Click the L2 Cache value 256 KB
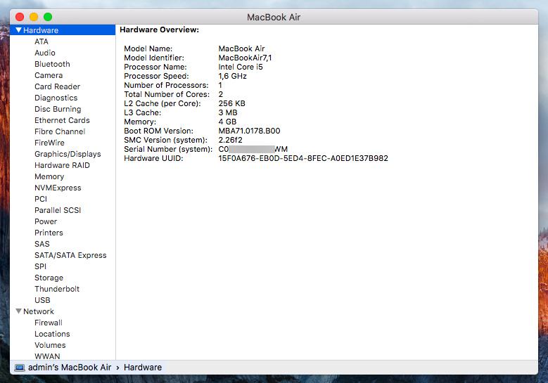The height and width of the screenshot is (383, 548). (x=231, y=103)
